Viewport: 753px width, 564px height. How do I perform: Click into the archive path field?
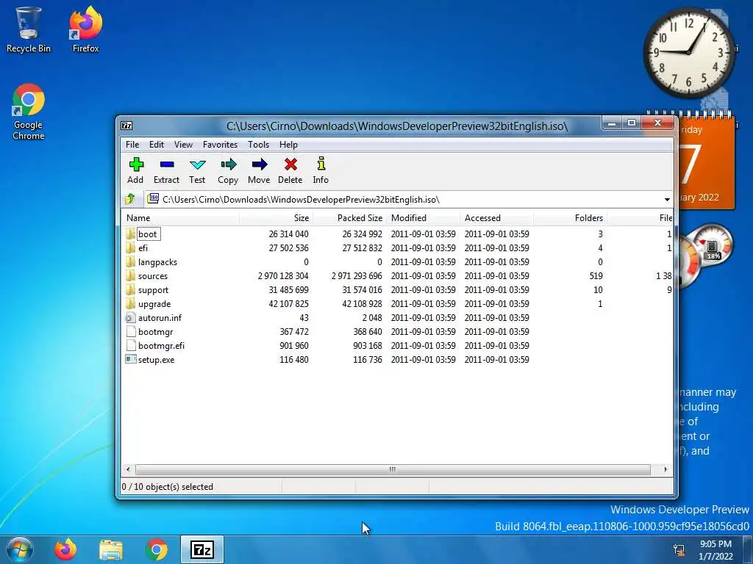404,200
